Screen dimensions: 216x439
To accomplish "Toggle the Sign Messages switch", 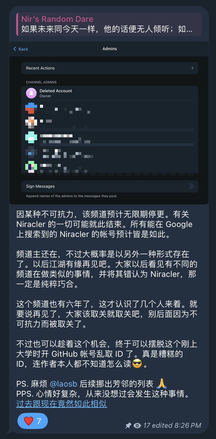I will (189, 186).
